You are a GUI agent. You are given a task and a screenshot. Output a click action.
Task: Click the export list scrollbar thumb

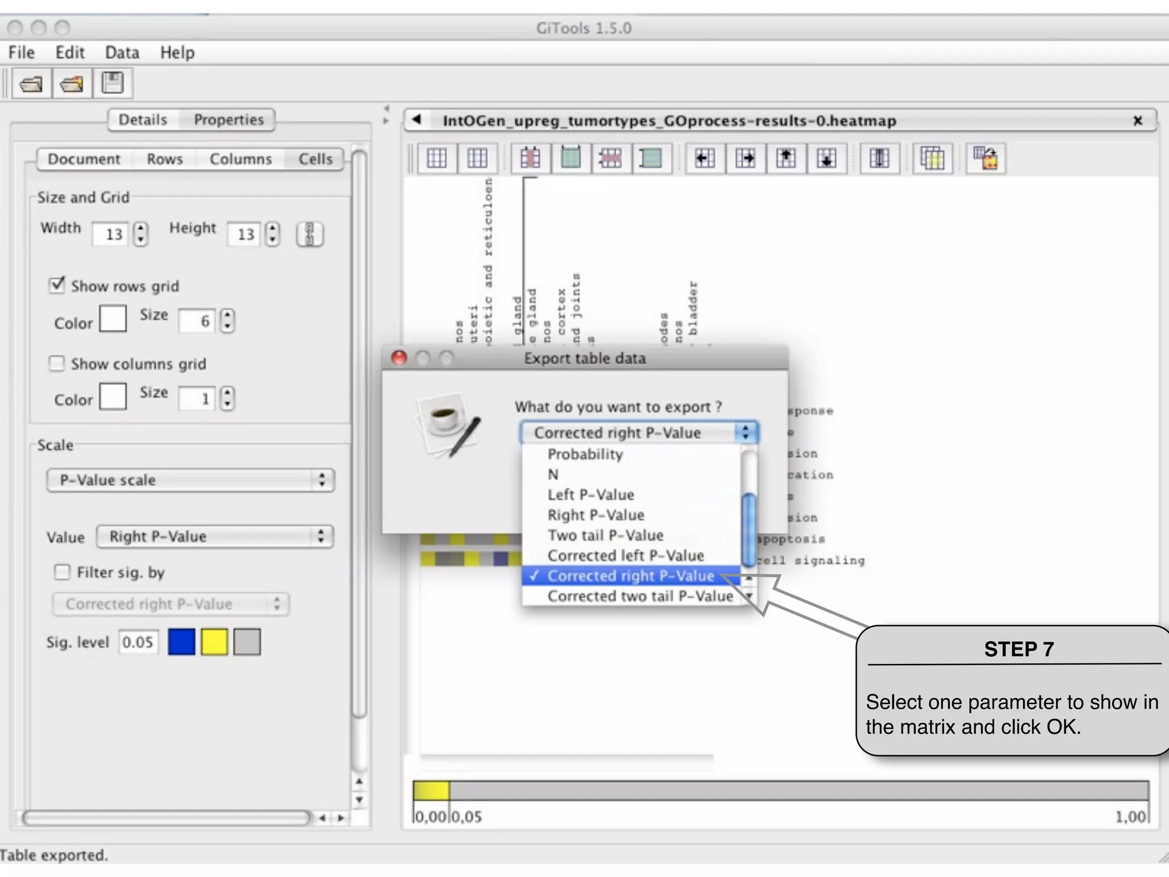tap(748, 530)
